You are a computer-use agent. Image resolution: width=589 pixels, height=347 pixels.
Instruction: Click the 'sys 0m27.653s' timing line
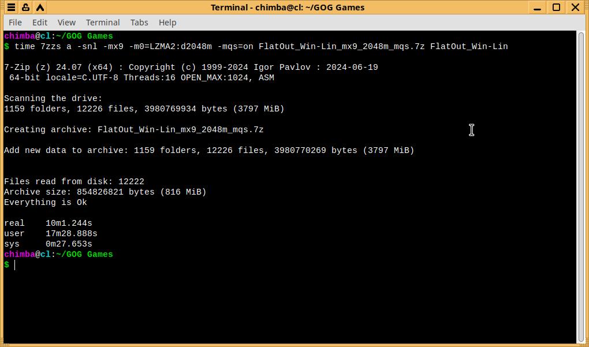tap(48, 244)
